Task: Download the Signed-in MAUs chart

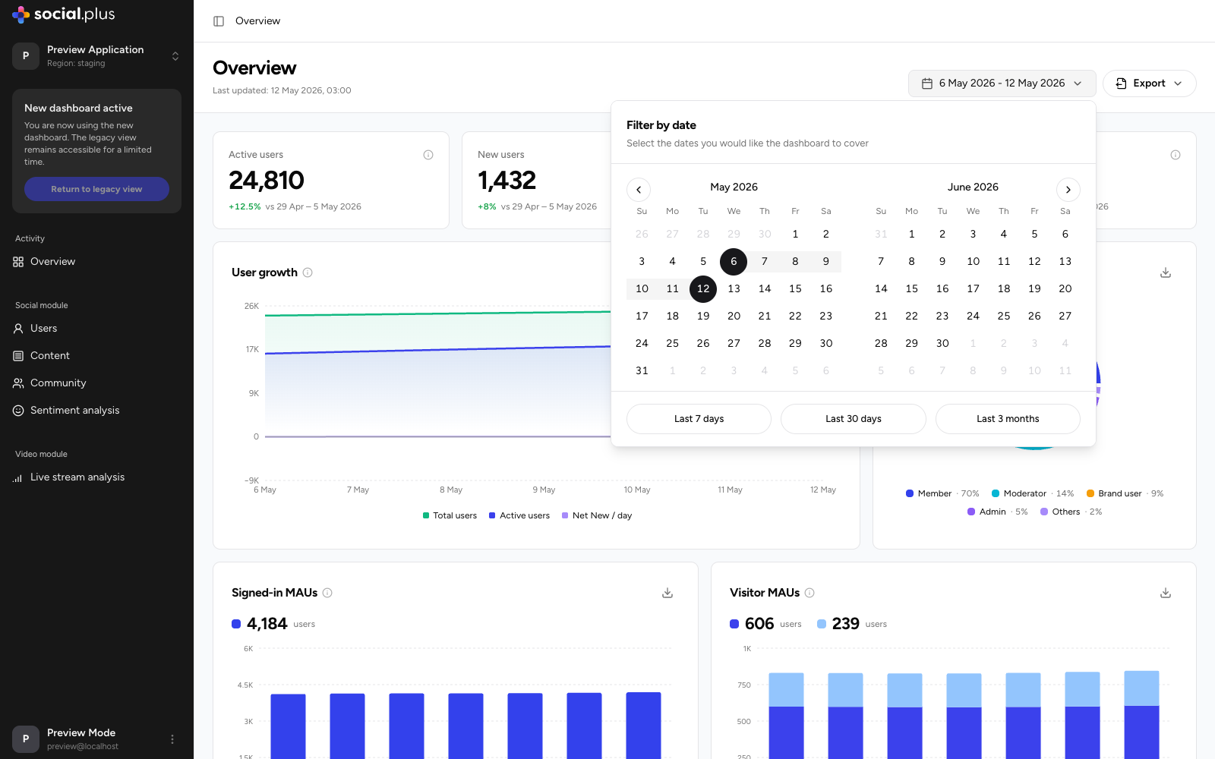Action: point(667,593)
